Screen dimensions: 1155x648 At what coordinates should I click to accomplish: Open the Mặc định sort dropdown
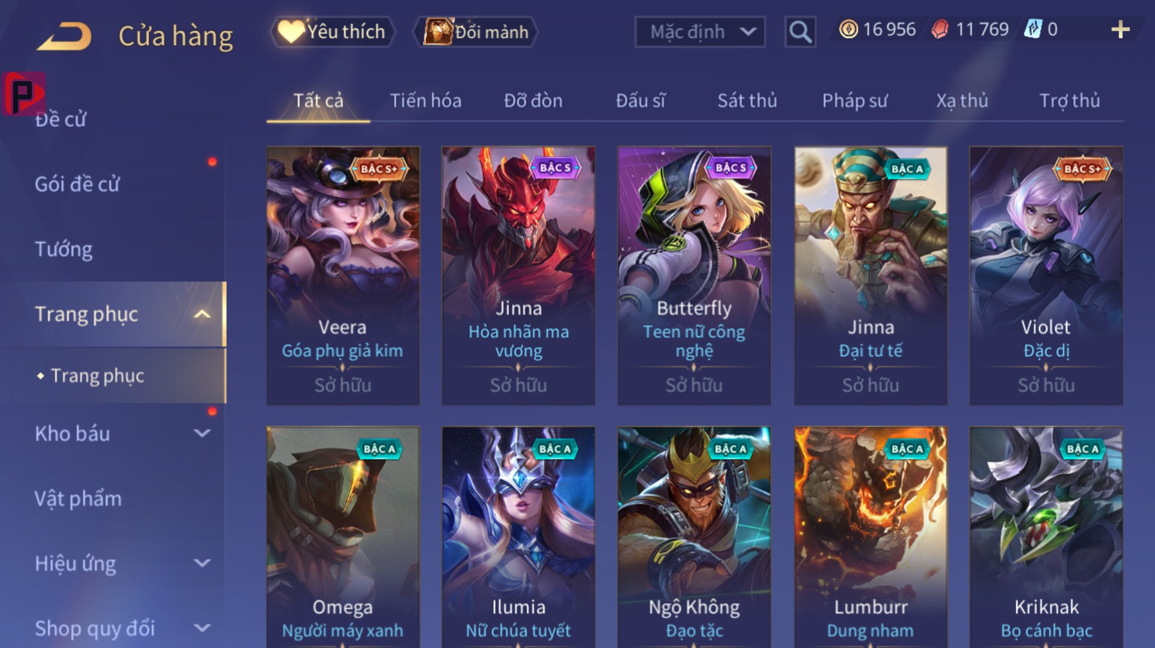[700, 31]
